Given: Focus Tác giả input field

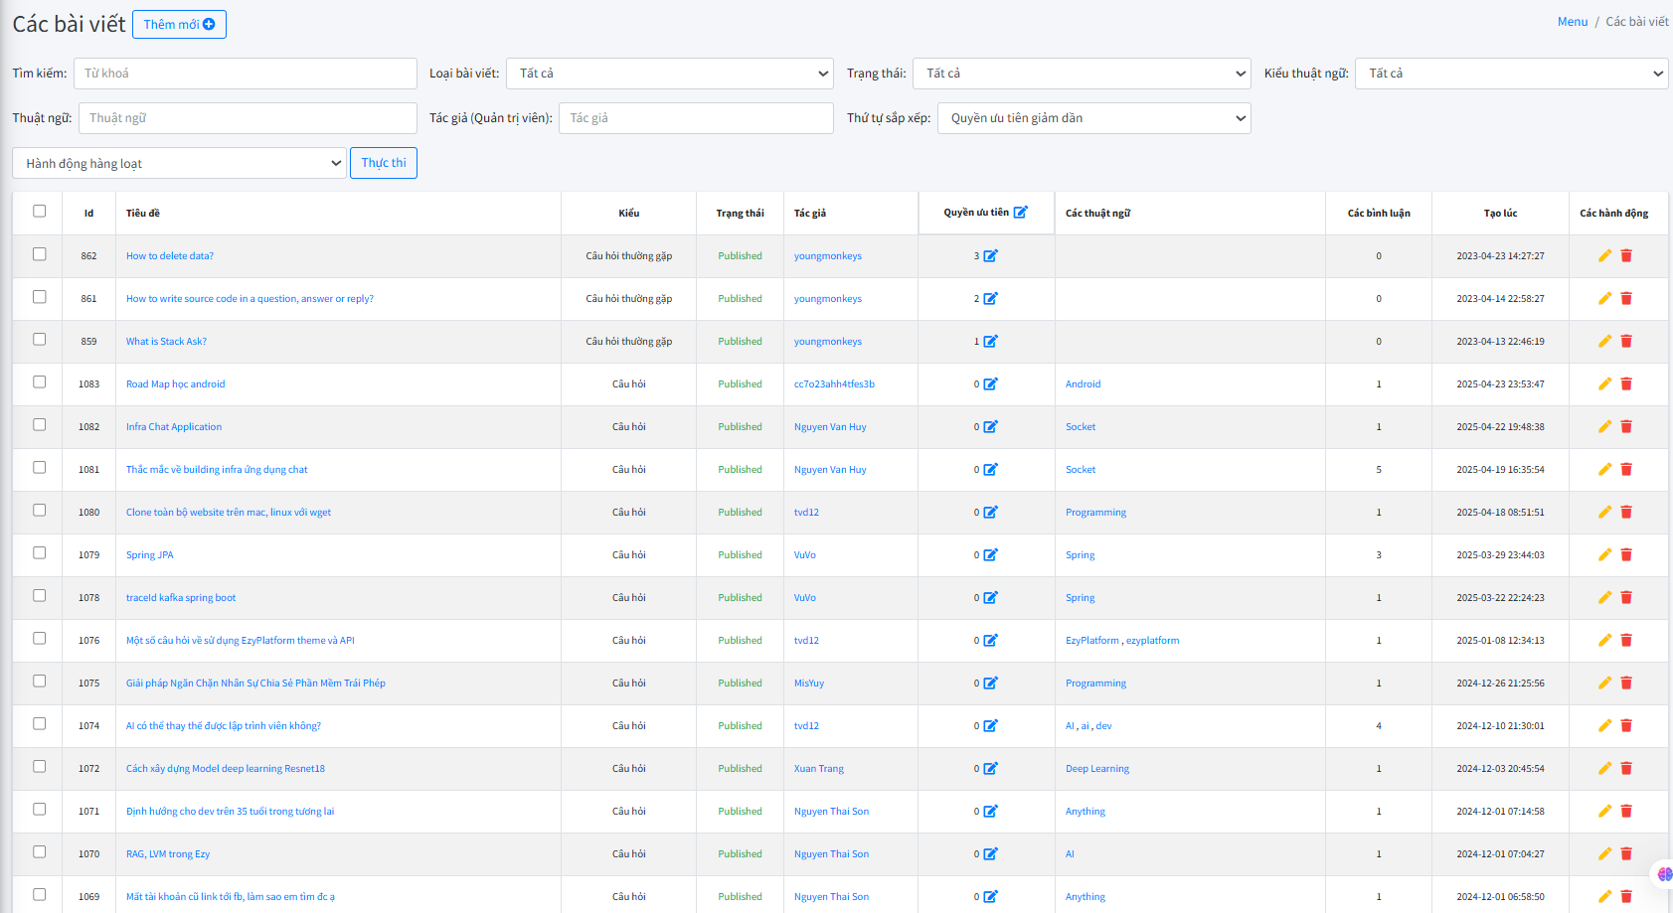Looking at the screenshot, I should 696,118.
